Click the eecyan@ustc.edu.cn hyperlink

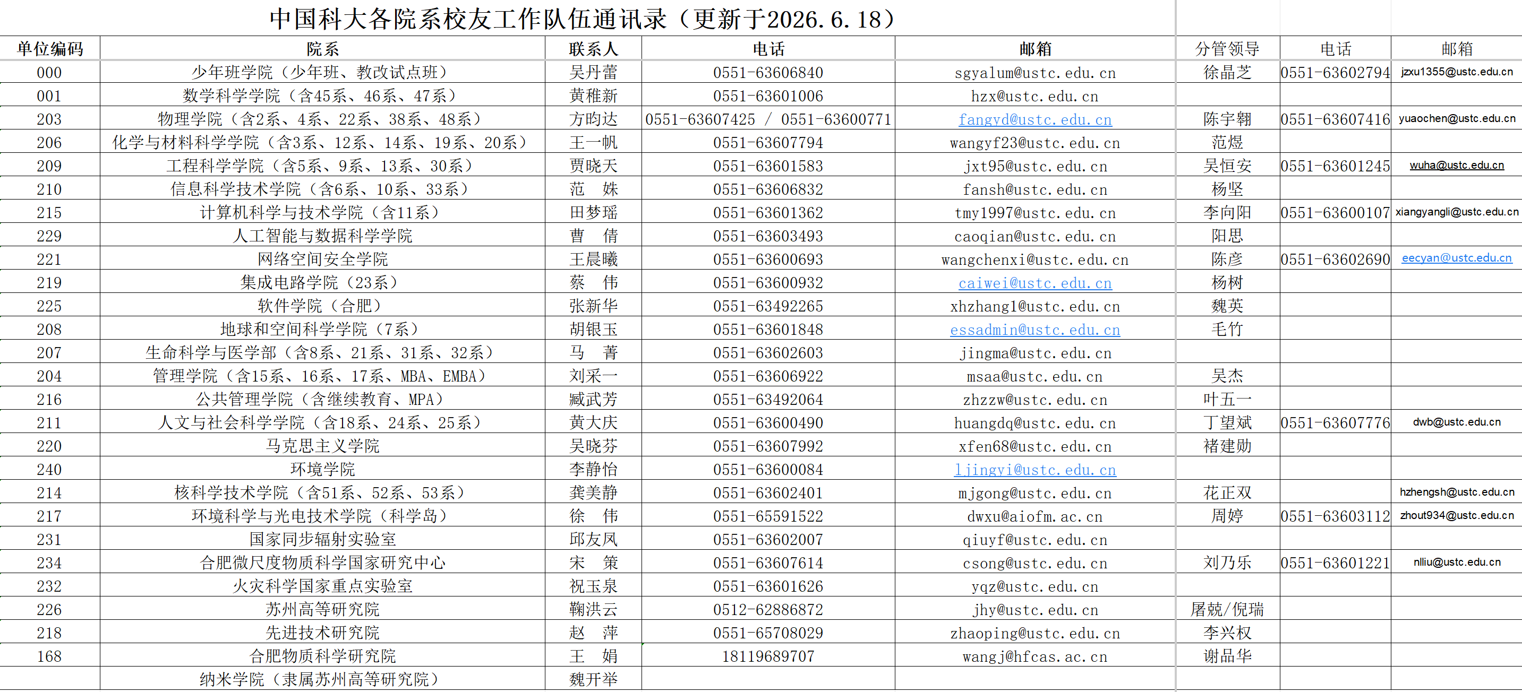pos(1457,258)
